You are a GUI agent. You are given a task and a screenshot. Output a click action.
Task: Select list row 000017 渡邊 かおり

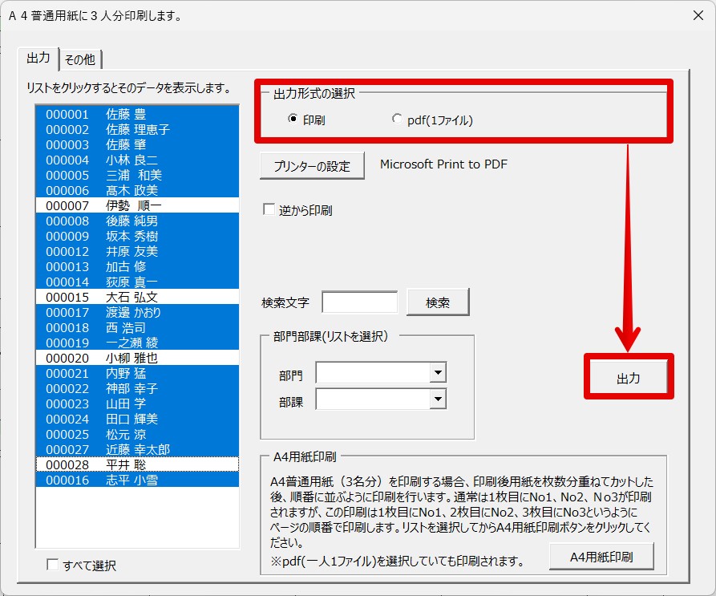137,312
